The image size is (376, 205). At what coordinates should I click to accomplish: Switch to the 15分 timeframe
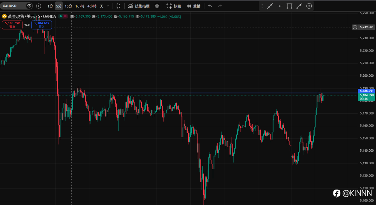(x=68, y=6)
